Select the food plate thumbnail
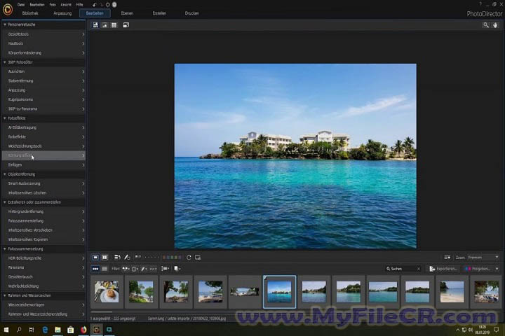This screenshot has width=505, height=336. 107,292
